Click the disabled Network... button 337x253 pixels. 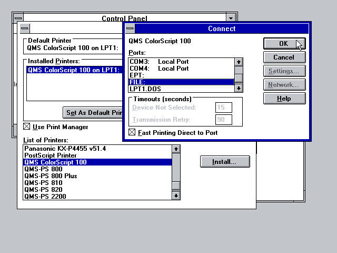click(284, 85)
